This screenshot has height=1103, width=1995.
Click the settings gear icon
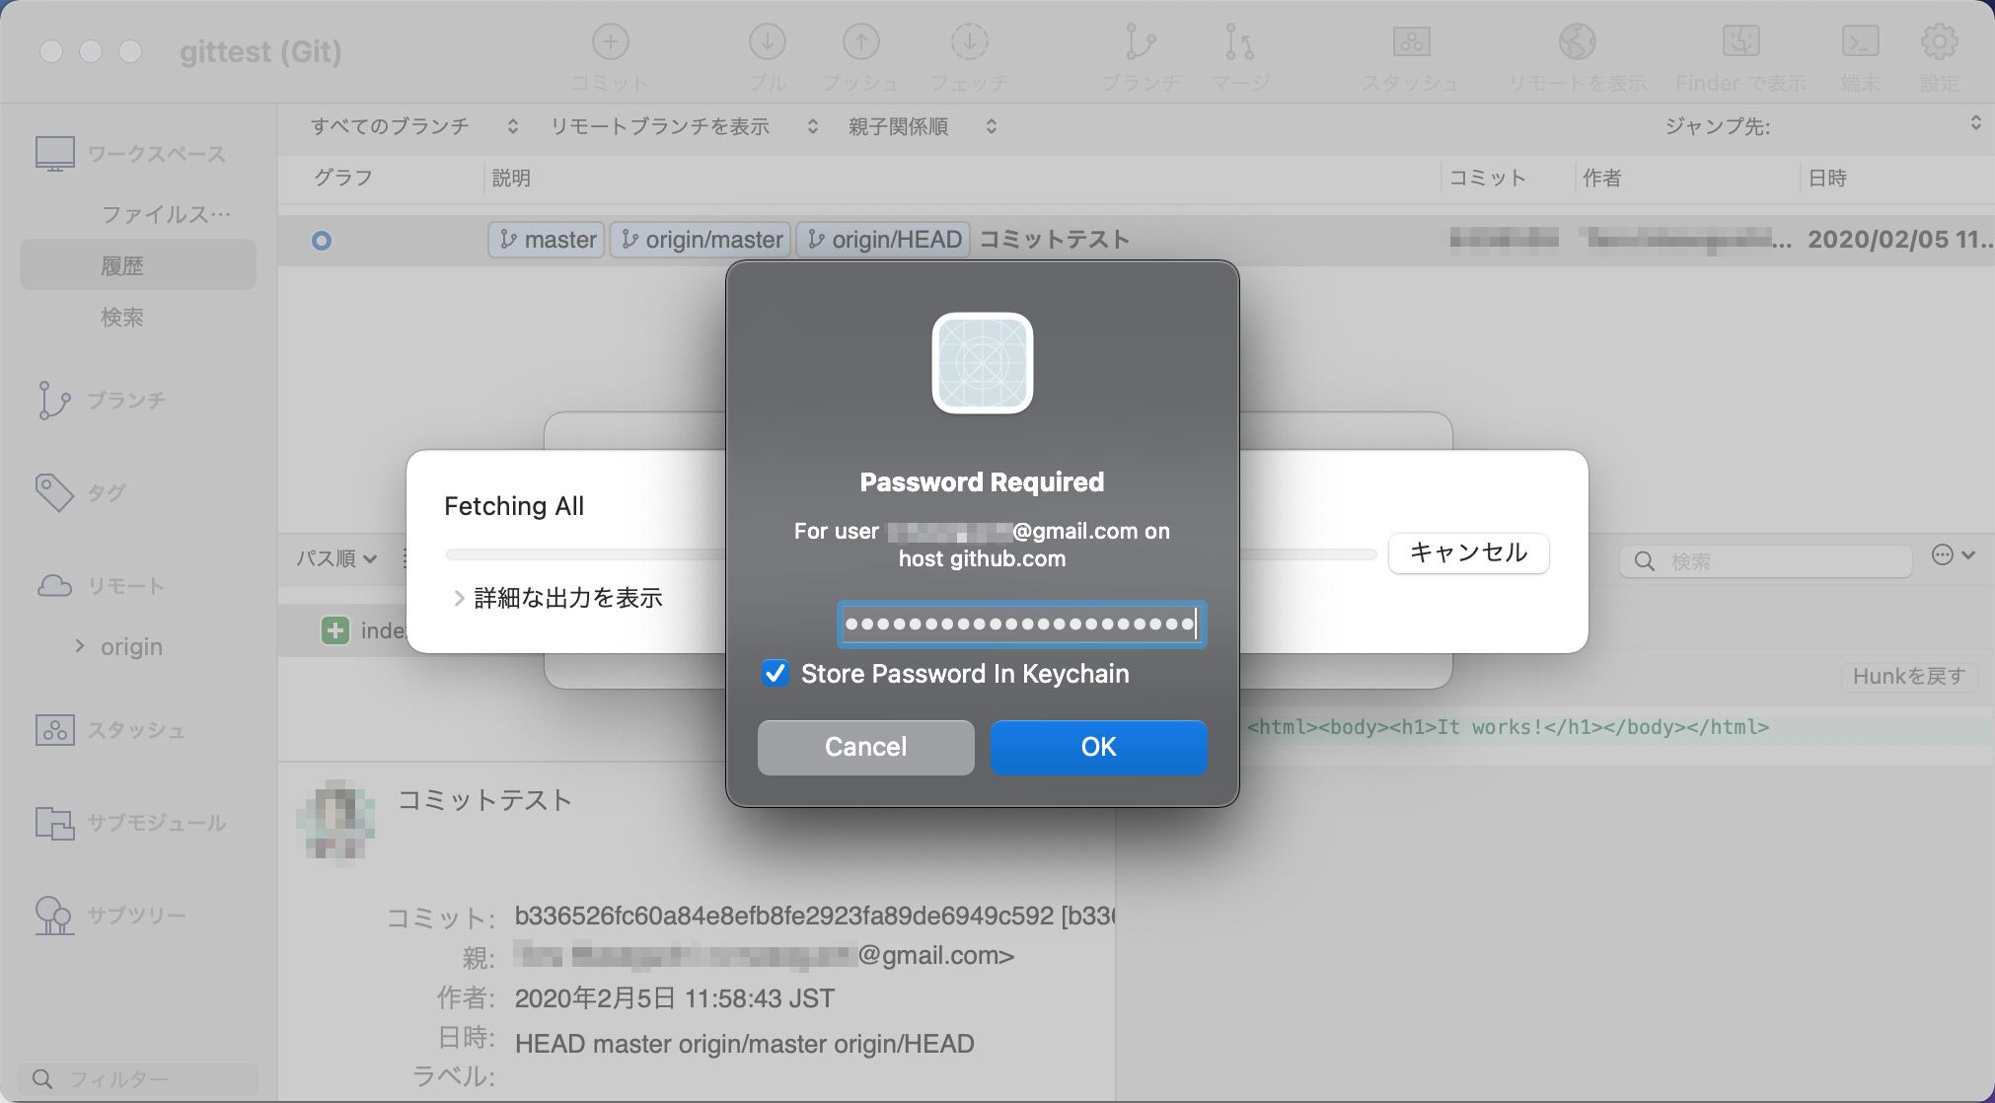[x=1939, y=43]
